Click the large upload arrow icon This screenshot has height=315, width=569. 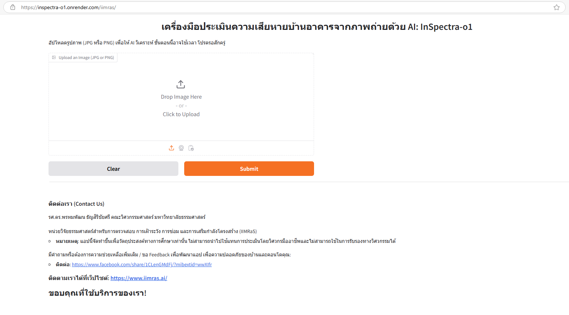pyautogui.click(x=181, y=84)
